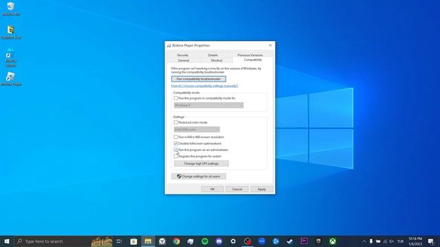Confirm the dialog with OK
The image size is (440, 247).
[x=212, y=189]
